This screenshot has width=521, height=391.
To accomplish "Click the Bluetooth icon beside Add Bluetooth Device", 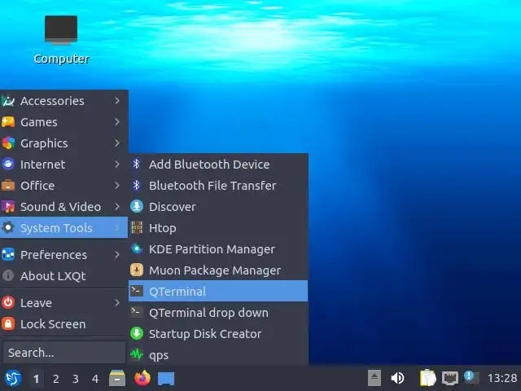I will [137, 165].
